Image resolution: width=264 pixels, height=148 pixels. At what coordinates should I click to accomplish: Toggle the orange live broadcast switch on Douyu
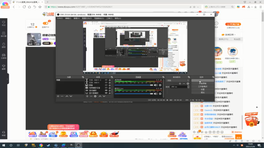pos(46,23)
